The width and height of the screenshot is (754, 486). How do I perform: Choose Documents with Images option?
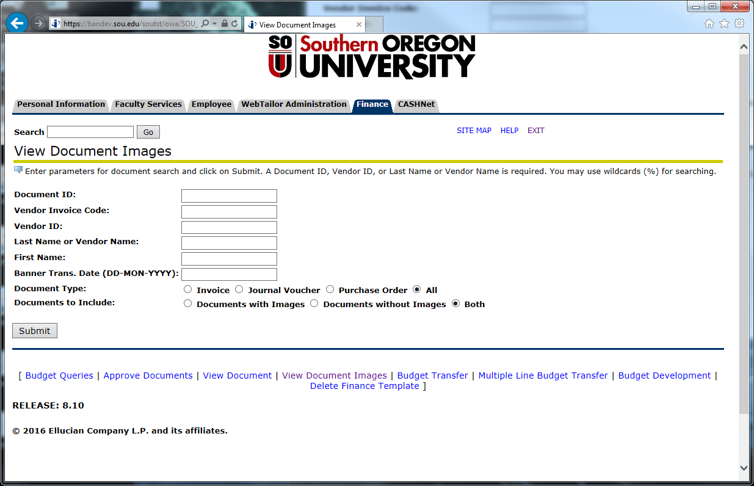[x=188, y=303]
